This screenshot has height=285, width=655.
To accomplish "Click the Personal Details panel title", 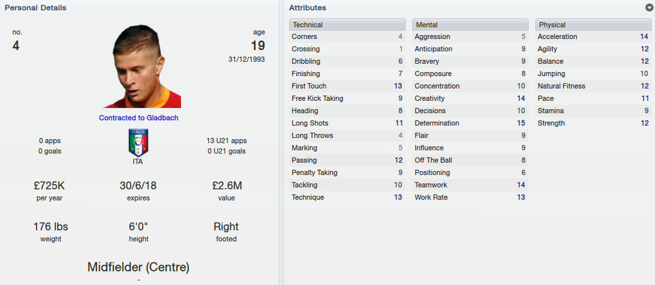I will (x=36, y=8).
